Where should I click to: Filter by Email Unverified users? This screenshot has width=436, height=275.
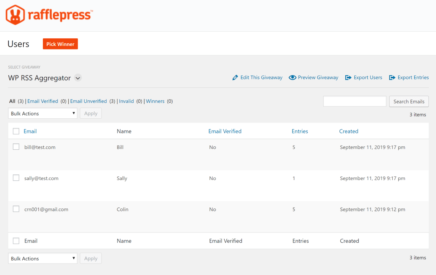(88, 101)
